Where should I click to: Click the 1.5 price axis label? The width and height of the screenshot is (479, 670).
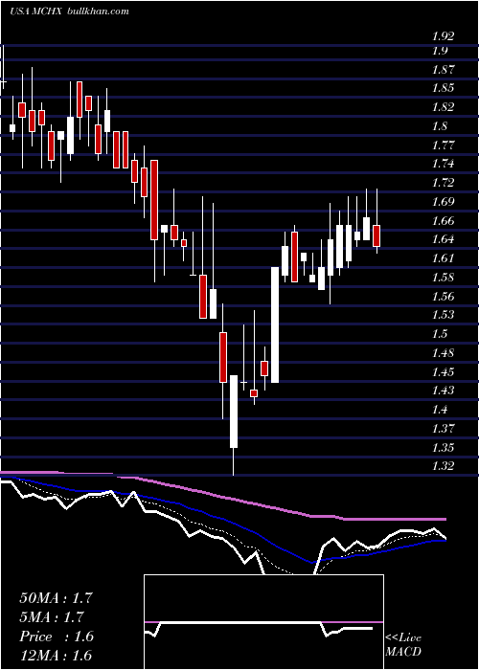tap(440, 333)
